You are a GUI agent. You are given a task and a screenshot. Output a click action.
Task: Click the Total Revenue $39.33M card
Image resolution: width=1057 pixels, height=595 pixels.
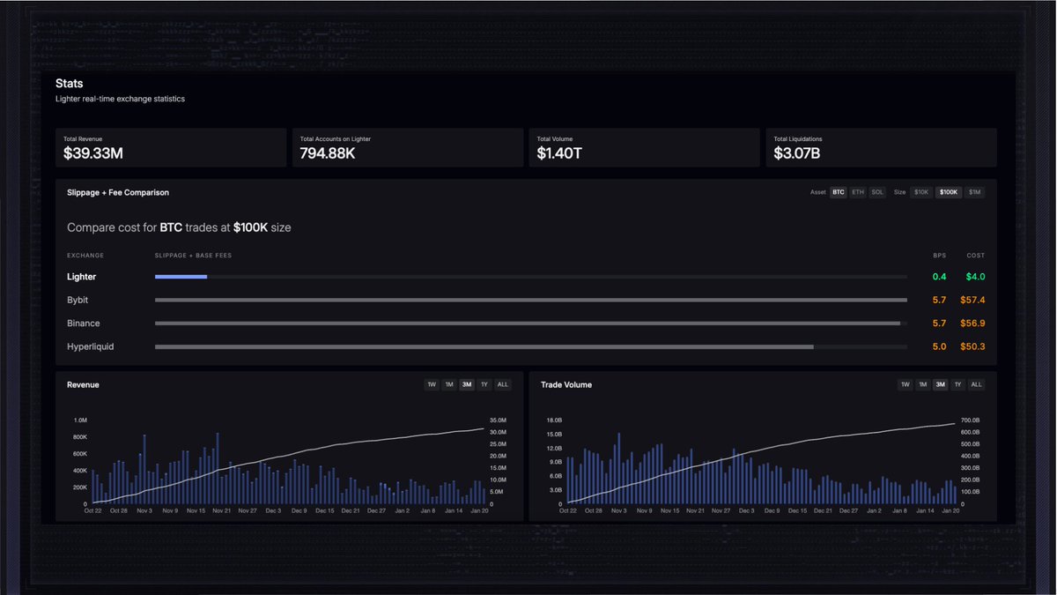pos(171,147)
